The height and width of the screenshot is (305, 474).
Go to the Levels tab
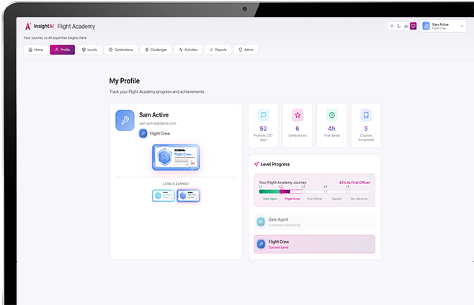(x=89, y=50)
